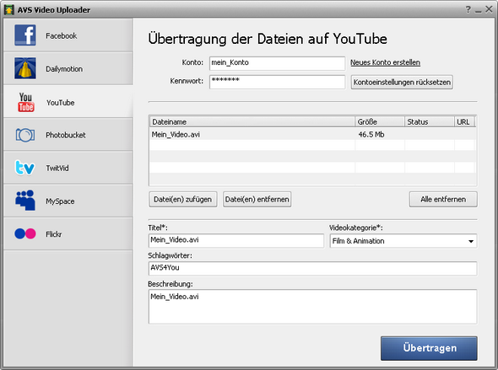Sort list by the Größe column
This screenshot has height=370, width=498.
[x=380, y=121]
